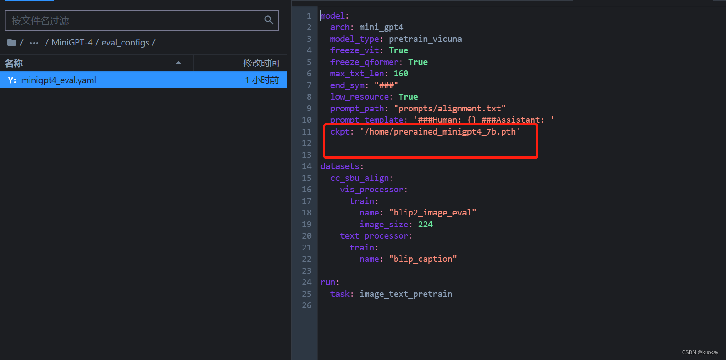Sort files by 修改时间 column
726x360 pixels.
pyautogui.click(x=261, y=63)
